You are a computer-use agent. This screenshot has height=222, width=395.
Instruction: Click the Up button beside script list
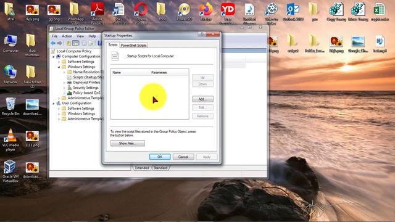tap(202, 77)
